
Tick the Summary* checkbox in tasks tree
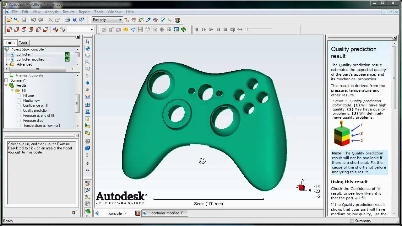coord(6,80)
